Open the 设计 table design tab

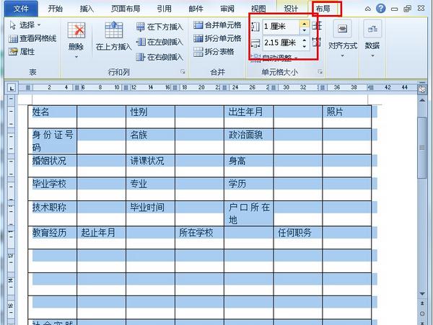(x=291, y=9)
